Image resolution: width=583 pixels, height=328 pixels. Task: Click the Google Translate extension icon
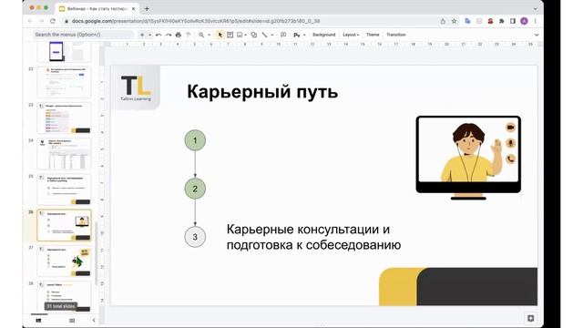click(467, 21)
